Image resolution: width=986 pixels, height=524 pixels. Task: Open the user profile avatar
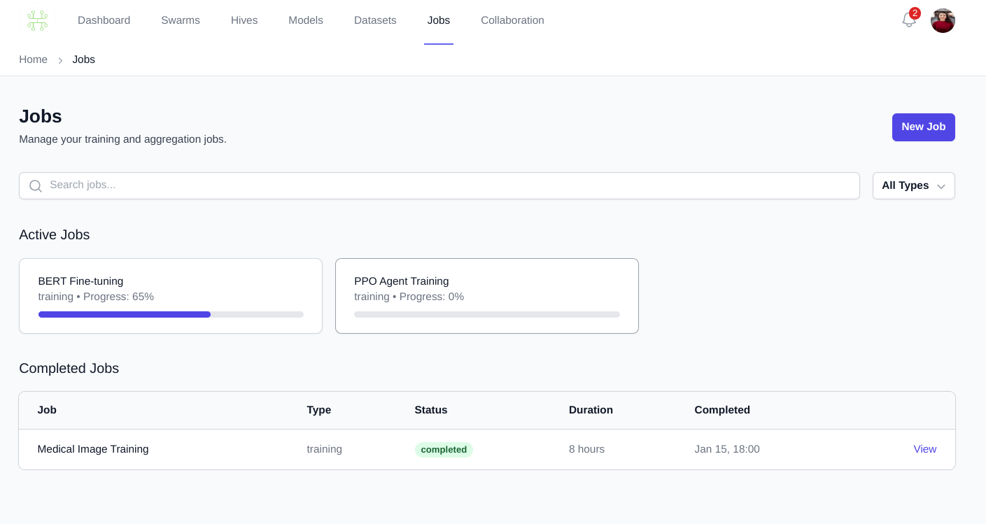tap(942, 20)
